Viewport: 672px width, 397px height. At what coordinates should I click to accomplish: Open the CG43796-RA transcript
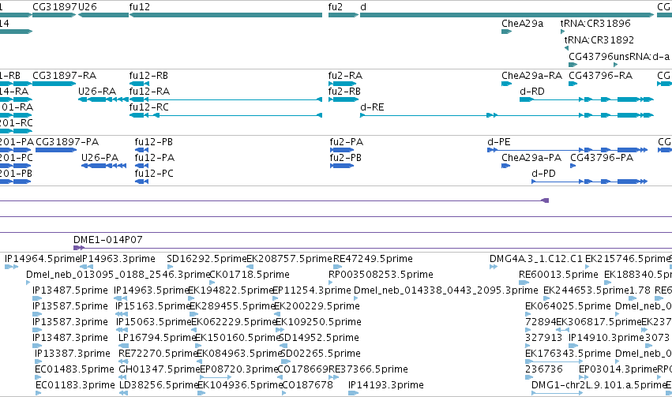(x=573, y=84)
